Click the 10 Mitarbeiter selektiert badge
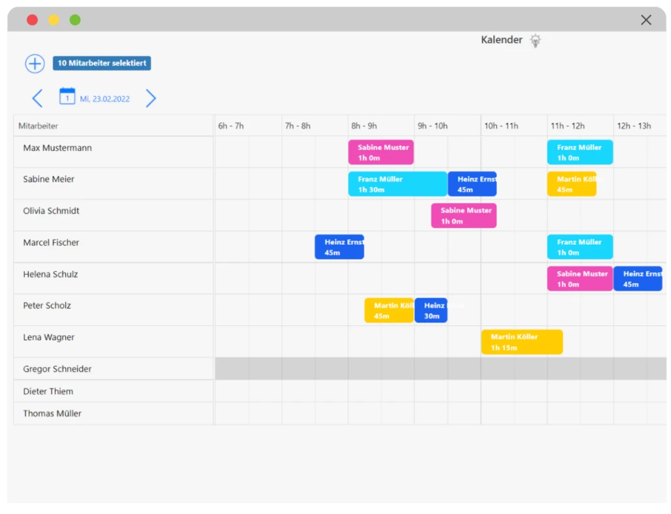 (x=102, y=63)
